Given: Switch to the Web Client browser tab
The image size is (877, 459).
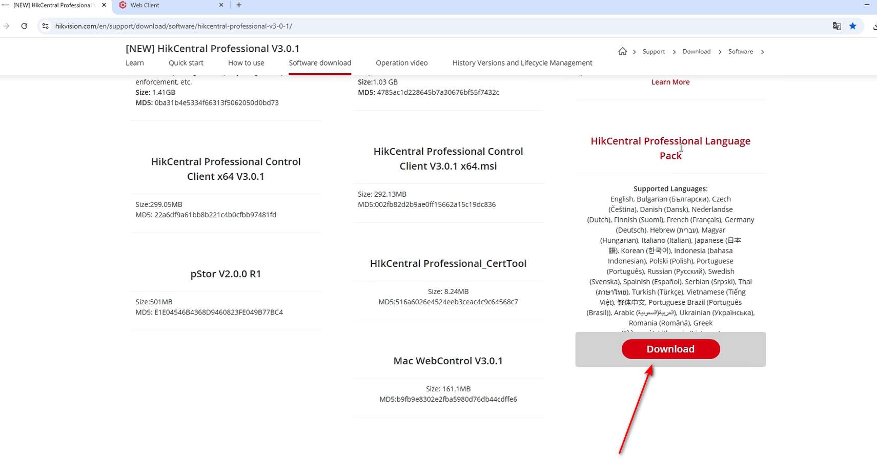Looking at the screenshot, I should pyautogui.click(x=164, y=5).
